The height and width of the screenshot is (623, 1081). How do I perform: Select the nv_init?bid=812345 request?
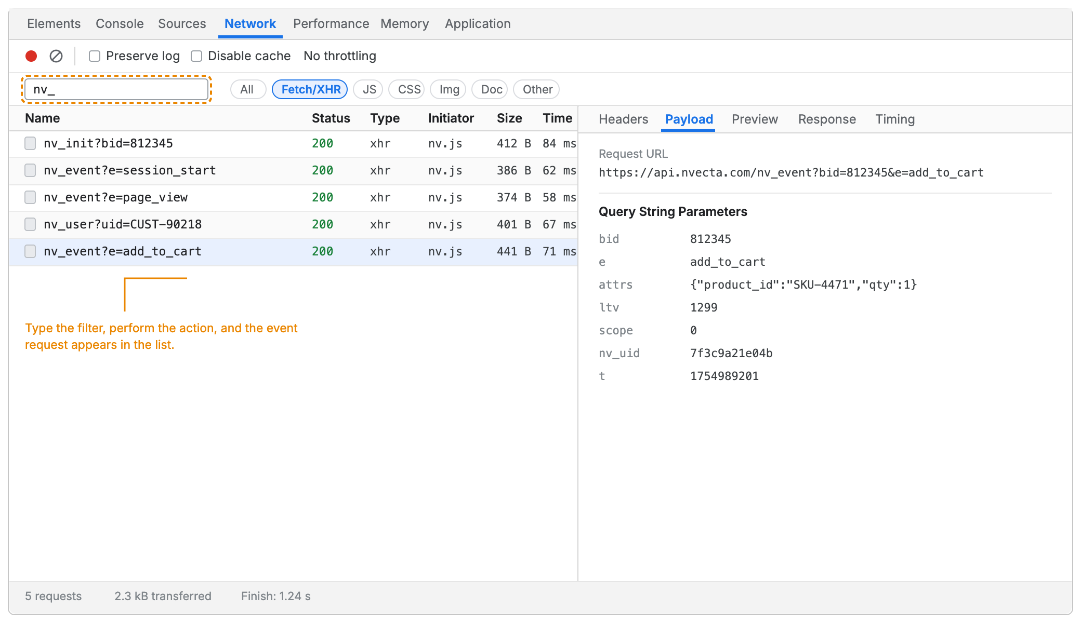(x=293, y=144)
